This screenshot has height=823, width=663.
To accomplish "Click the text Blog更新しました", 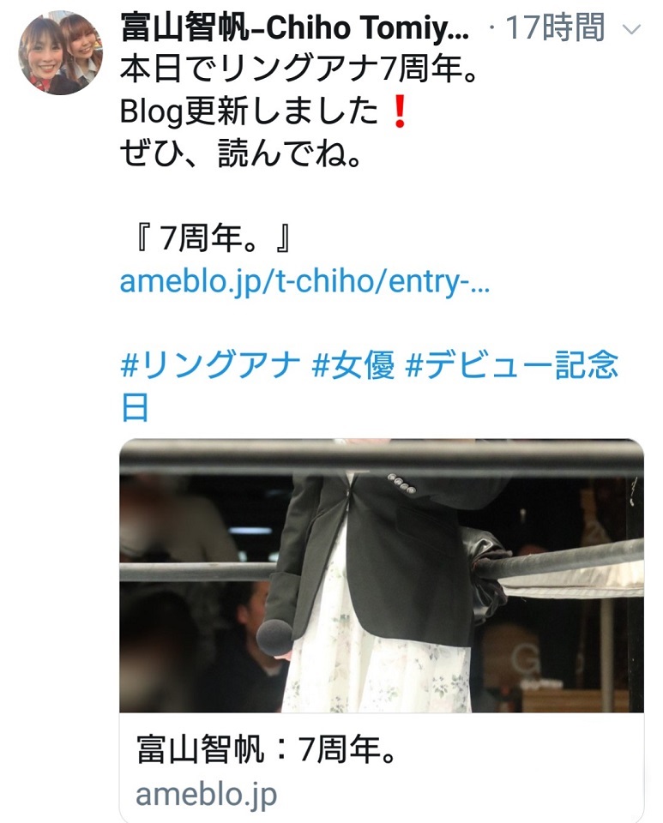I will [249, 111].
